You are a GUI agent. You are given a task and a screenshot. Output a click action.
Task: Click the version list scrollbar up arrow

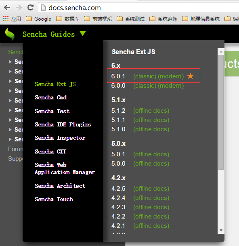click(x=221, y=52)
